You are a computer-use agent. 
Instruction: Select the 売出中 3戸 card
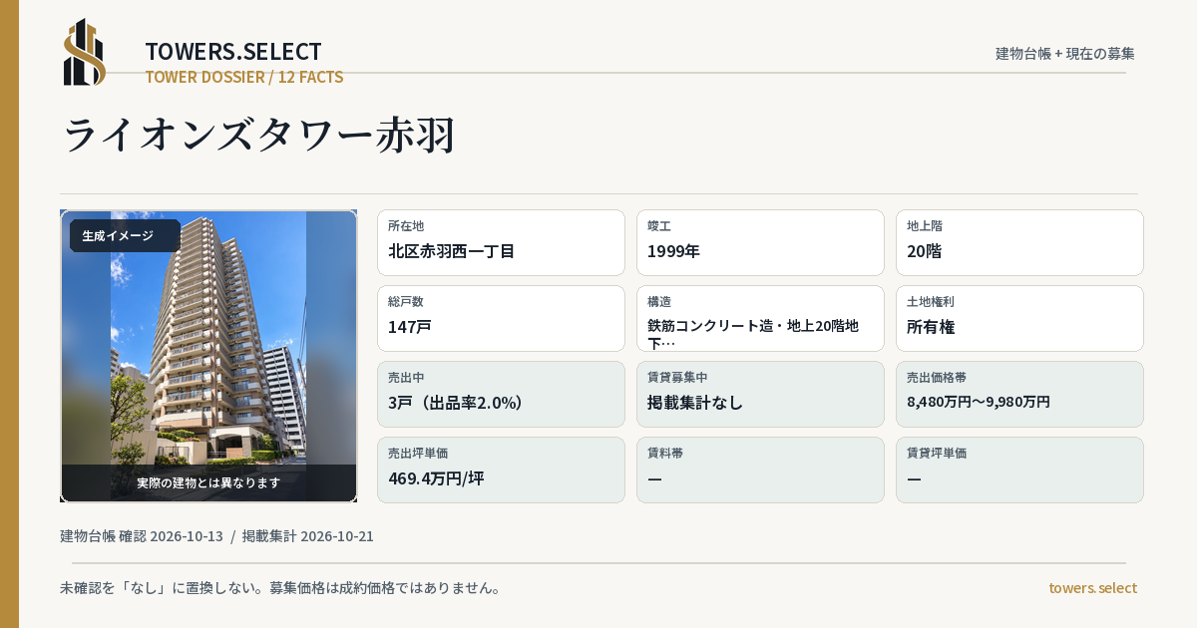(501, 394)
